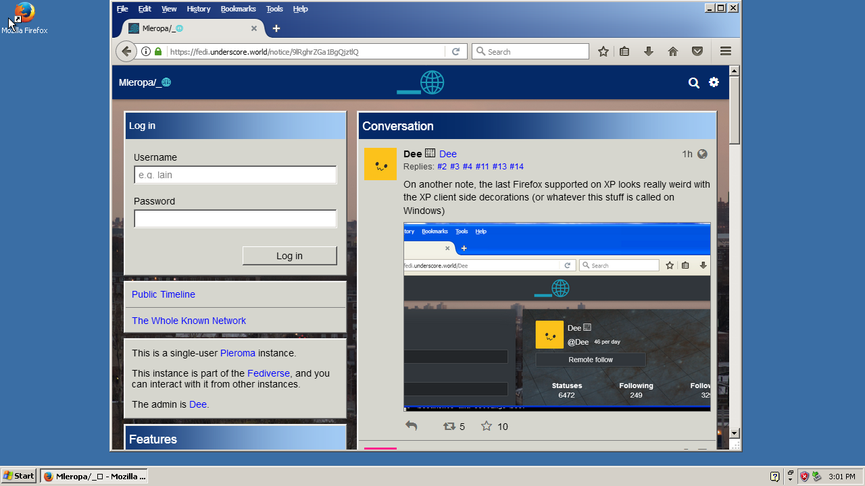Open the Bookmarks menu
This screenshot has width=865, height=486.
click(x=239, y=9)
